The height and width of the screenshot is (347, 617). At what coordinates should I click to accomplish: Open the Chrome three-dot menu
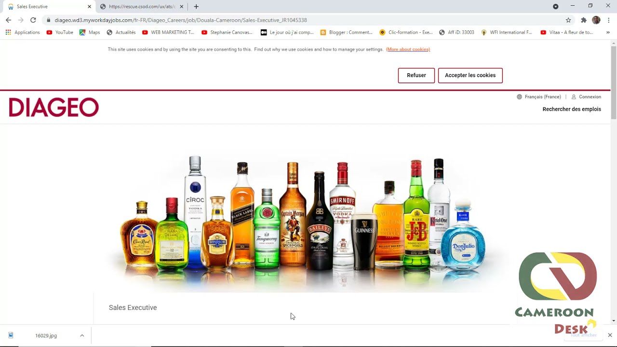tap(609, 20)
